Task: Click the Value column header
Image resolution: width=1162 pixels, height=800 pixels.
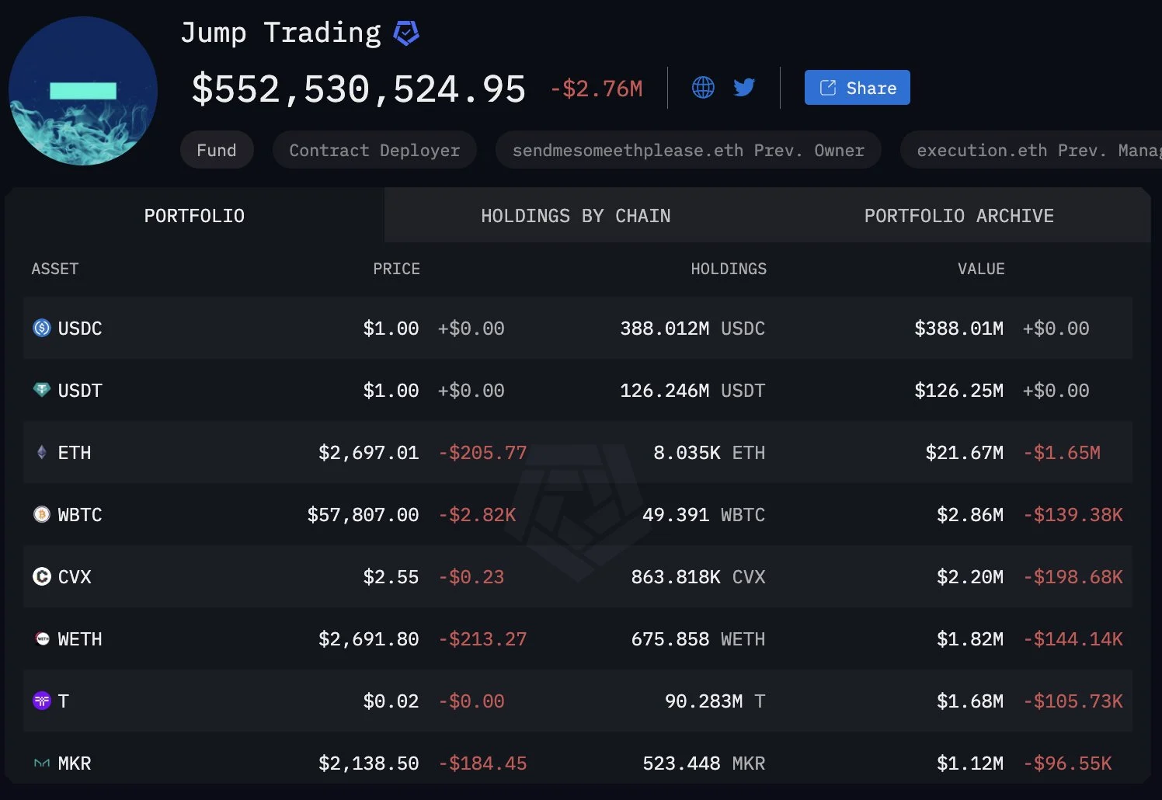Action: [x=981, y=269]
